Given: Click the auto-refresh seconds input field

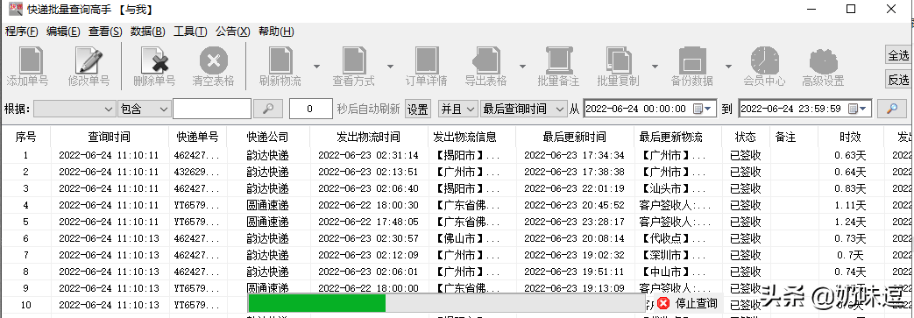Looking at the screenshot, I should pos(310,109).
